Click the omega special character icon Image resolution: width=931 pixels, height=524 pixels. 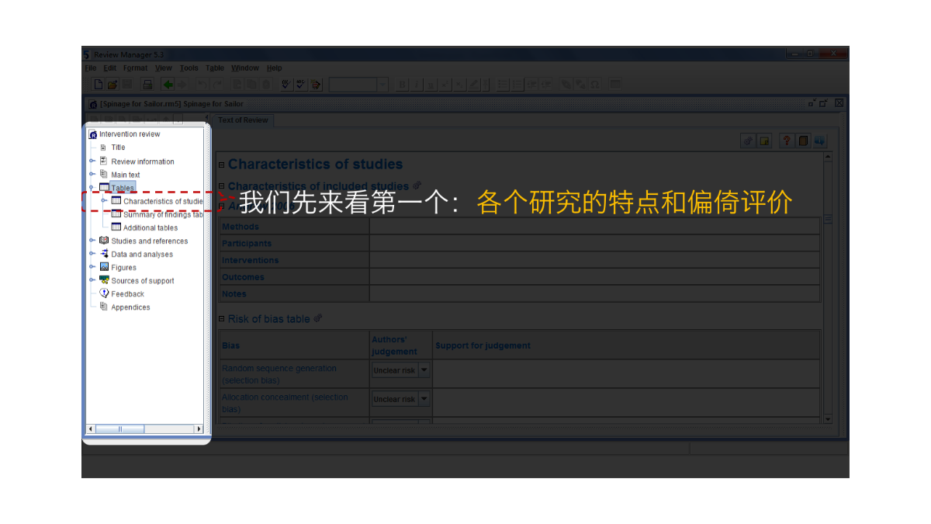click(x=595, y=85)
